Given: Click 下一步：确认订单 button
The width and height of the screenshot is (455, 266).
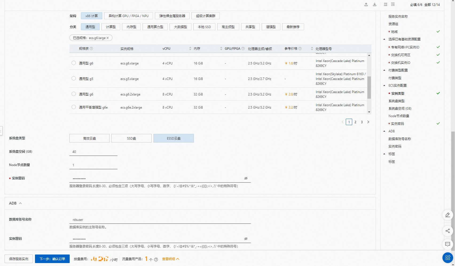Looking at the screenshot, I should pyautogui.click(x=52, y=259).
